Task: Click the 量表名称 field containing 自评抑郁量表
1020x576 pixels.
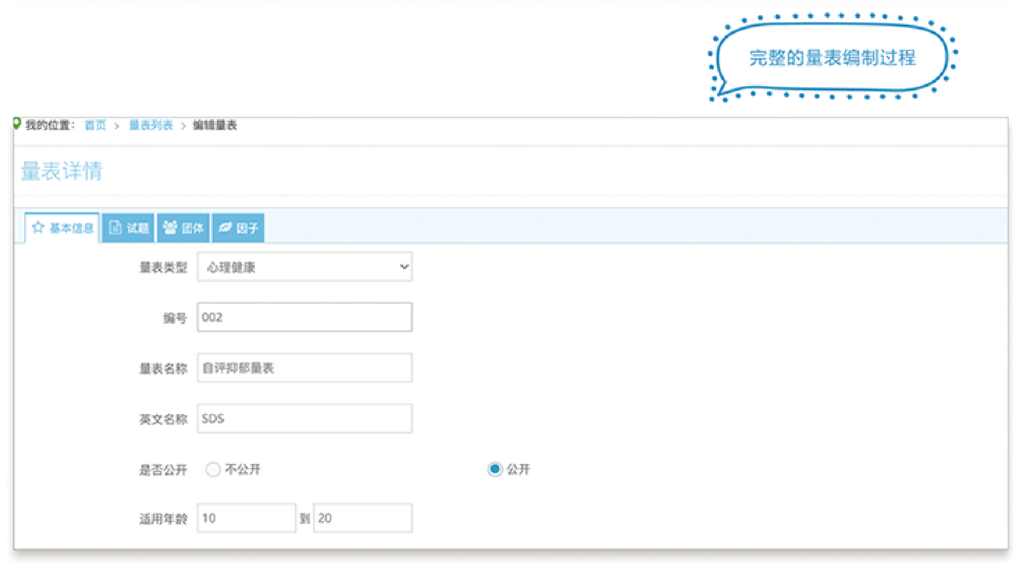Action: tap(304, 368)
